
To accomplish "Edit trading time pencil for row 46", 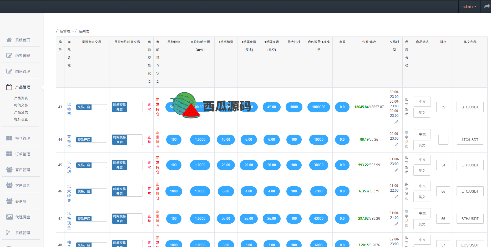I will (396, 197).
